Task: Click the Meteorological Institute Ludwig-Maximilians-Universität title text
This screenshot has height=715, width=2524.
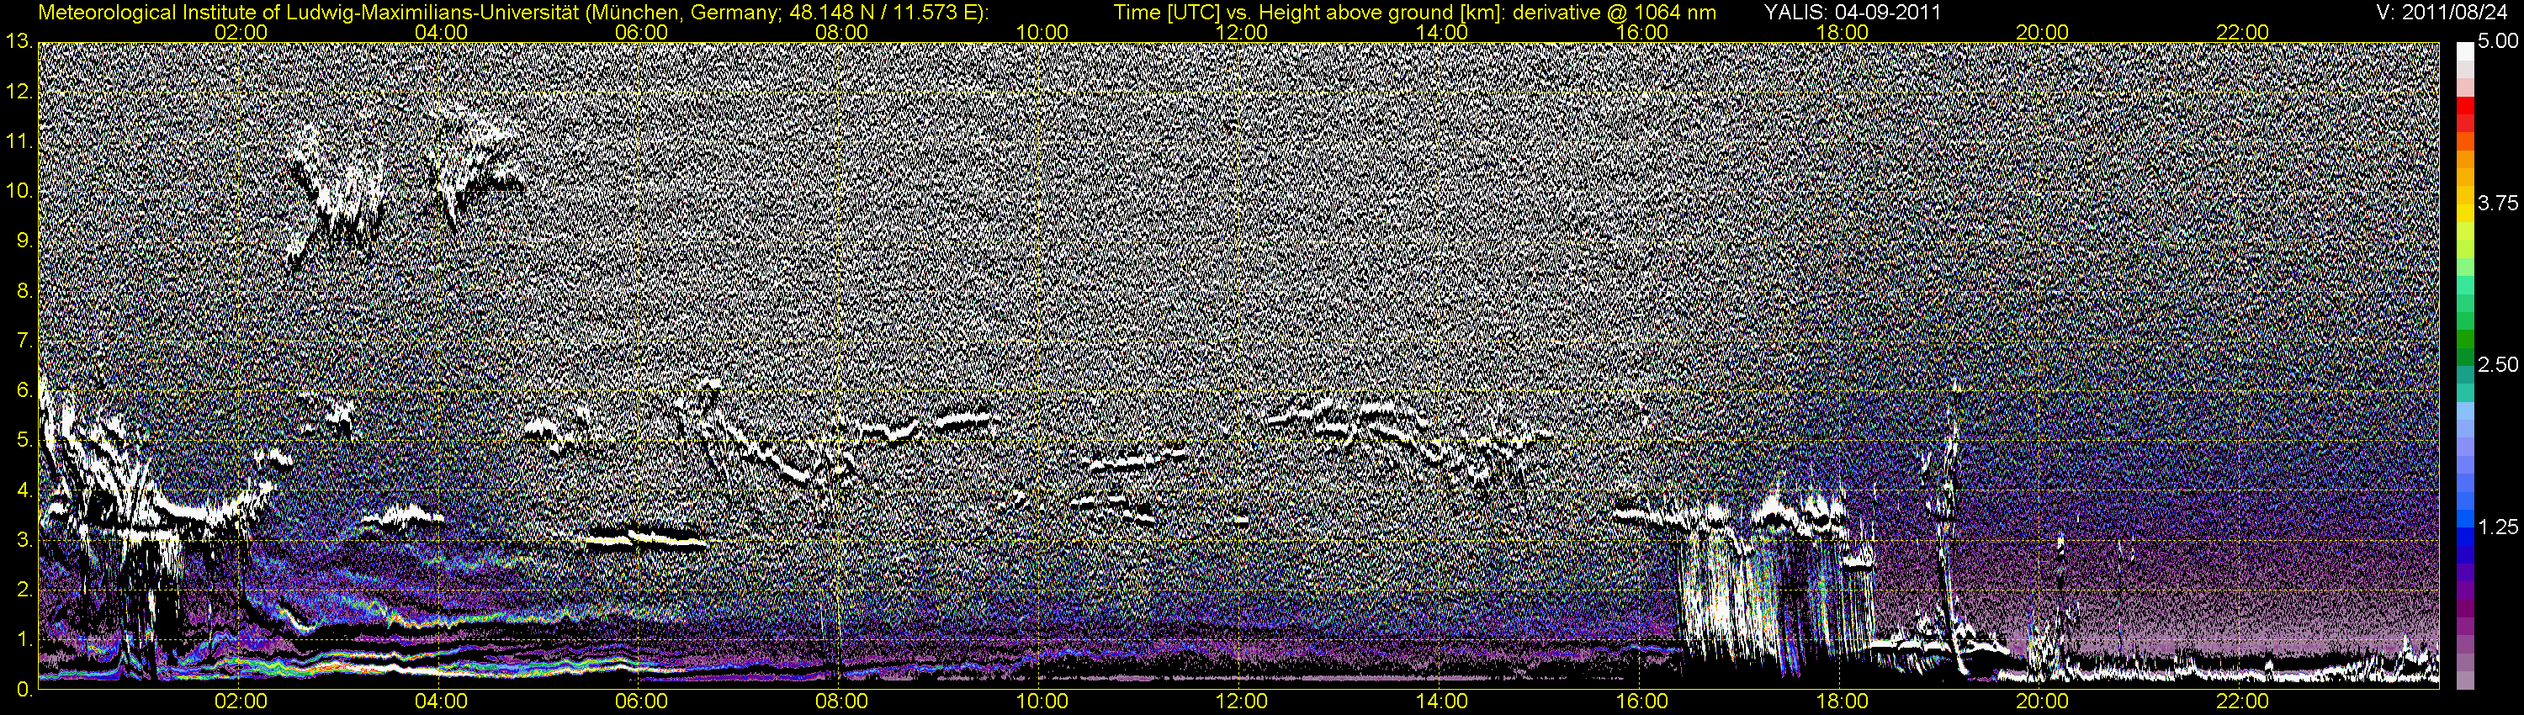Action: click(x=514, y=13)
